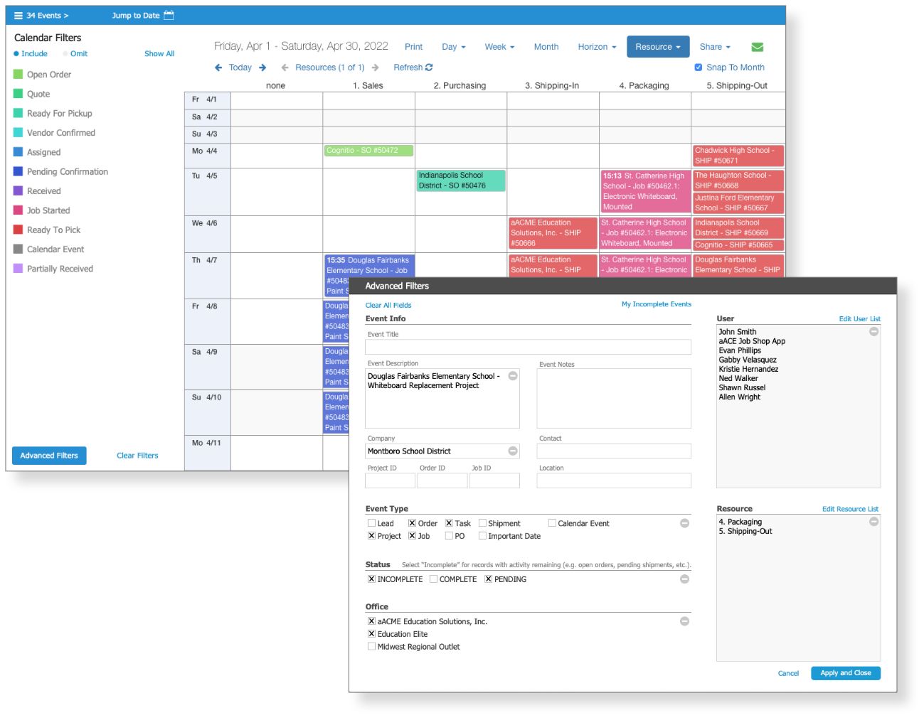
Task: Enable the Midwest Regional Outlet office filter
Action: 371,647
